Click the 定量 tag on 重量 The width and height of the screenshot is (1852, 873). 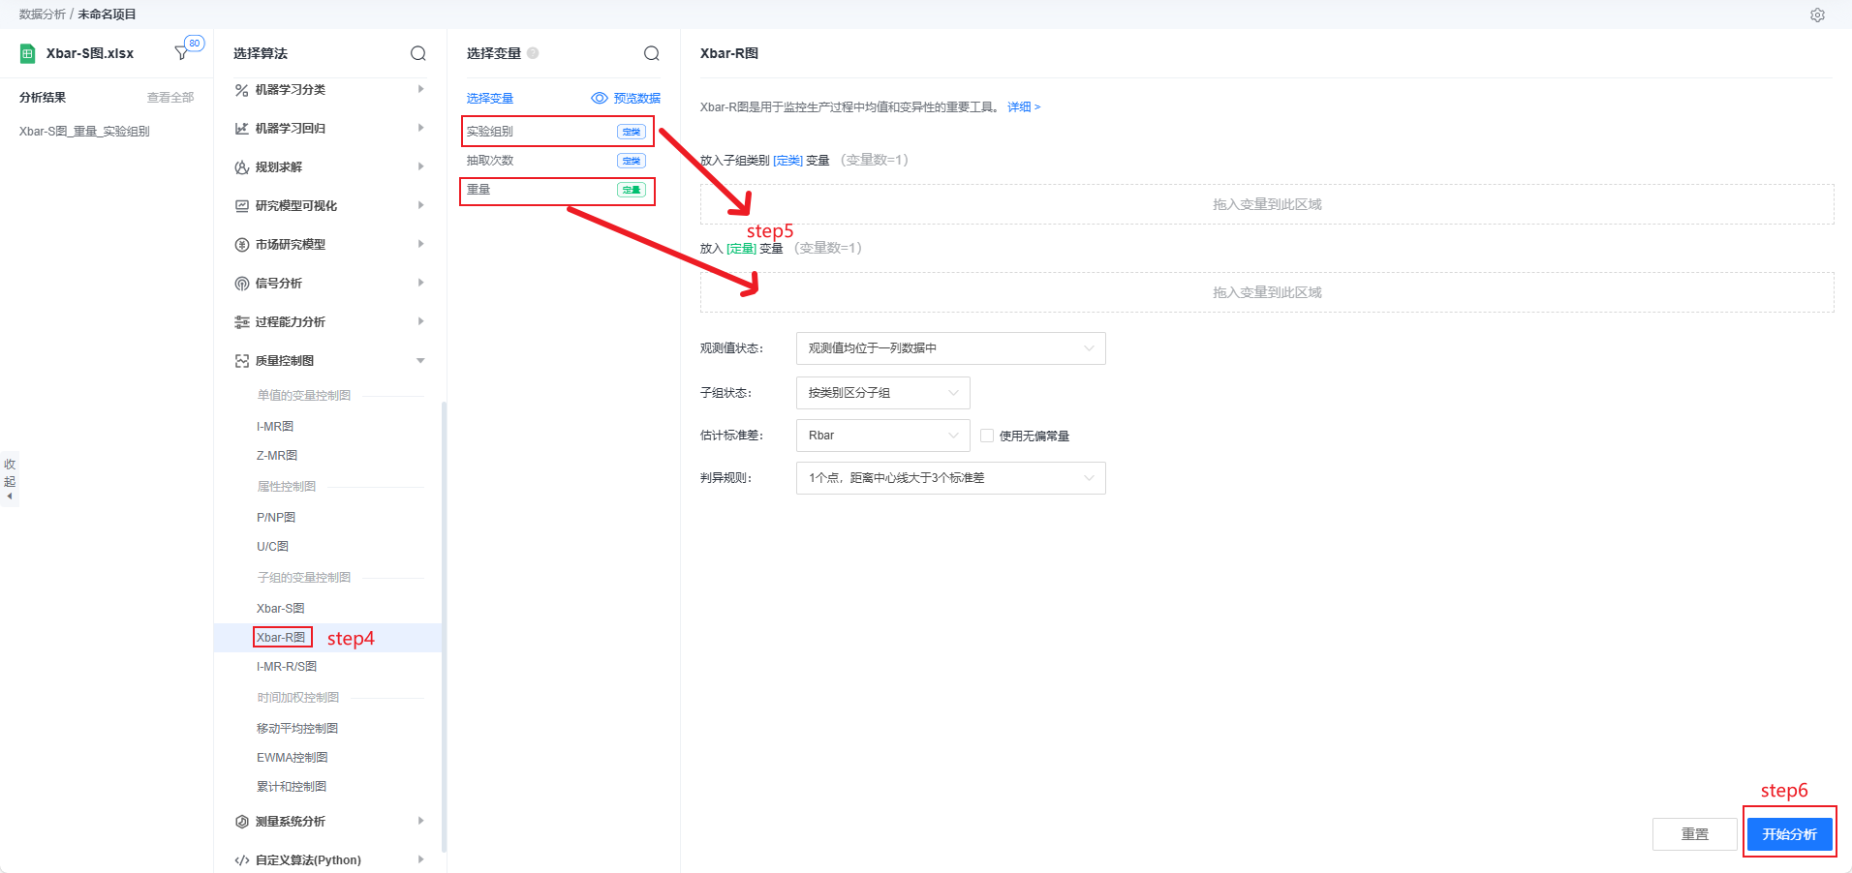click(632, 190)
